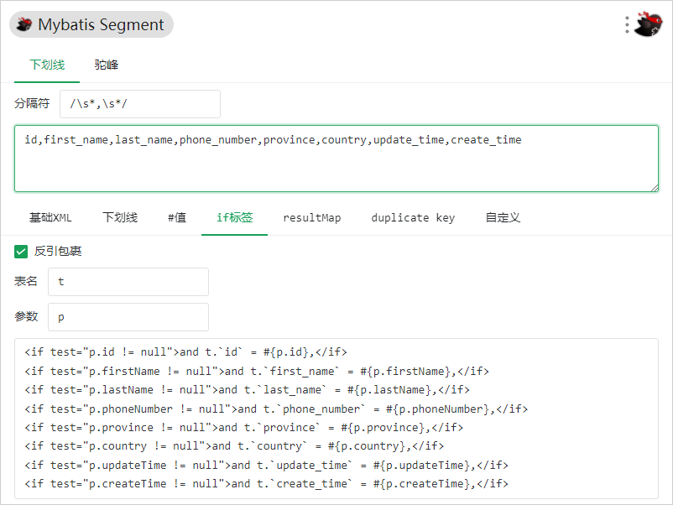Open the #值 output tab
This screenshot has width=673, height=505.
(x=177, y=217)
